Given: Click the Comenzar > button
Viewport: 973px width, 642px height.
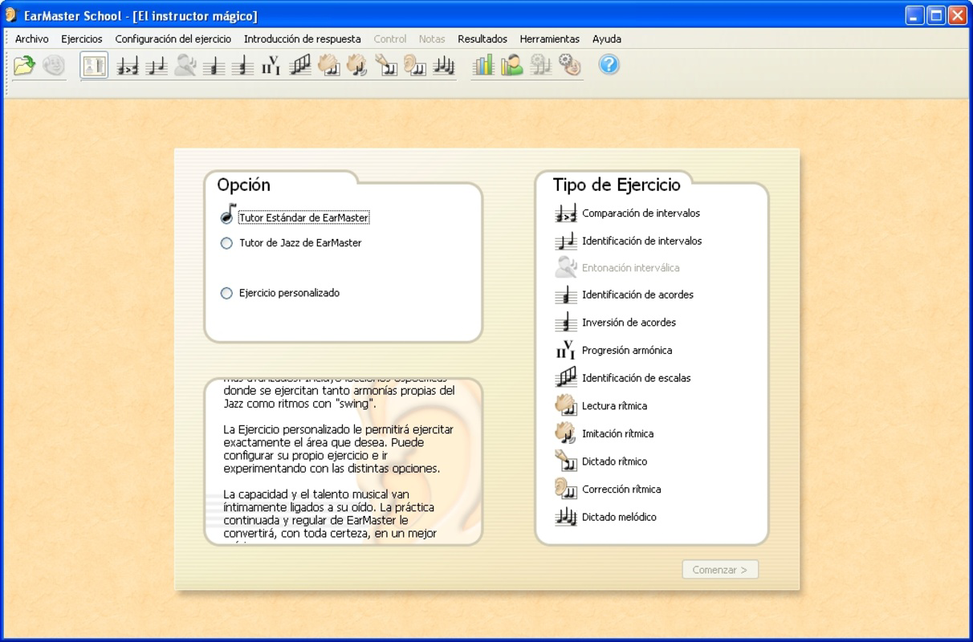Looking at the screenshot, I should (x=720, y=570).
